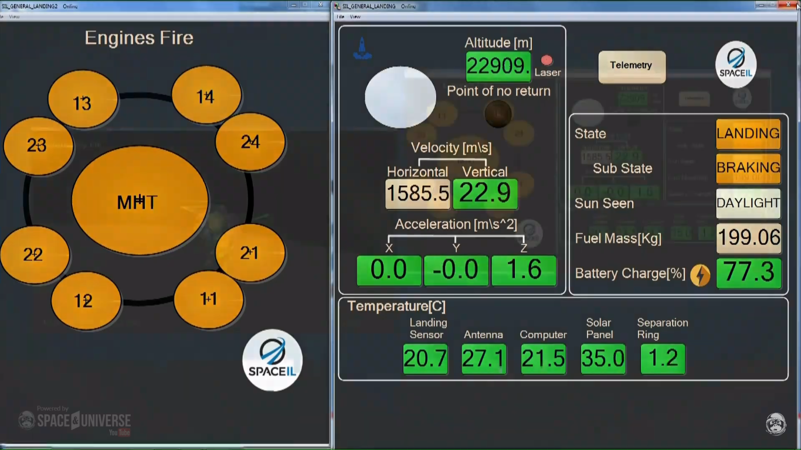This screenshot has width=801, height=450.
Task: Click the Sub State label
Action: (x=622, y=169)
